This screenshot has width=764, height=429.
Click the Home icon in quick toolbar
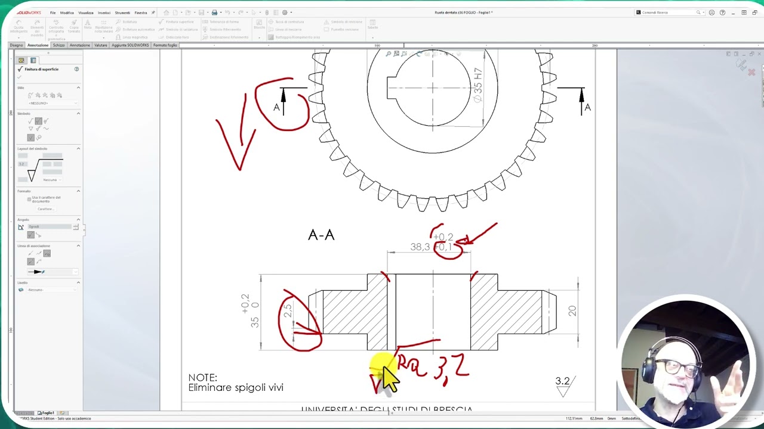click(x=167, y=13)
